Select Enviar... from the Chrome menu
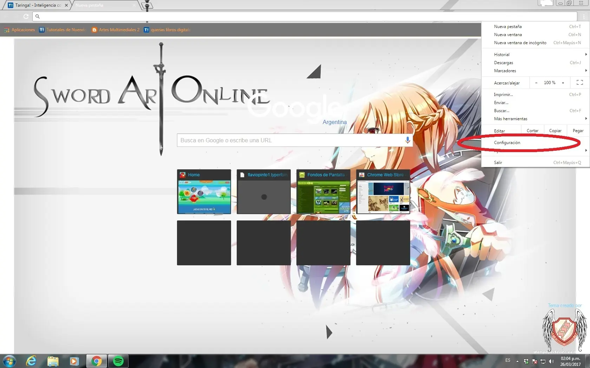This screenshot has height=368, width=590. pyautogui.click(x=536, y=103)
